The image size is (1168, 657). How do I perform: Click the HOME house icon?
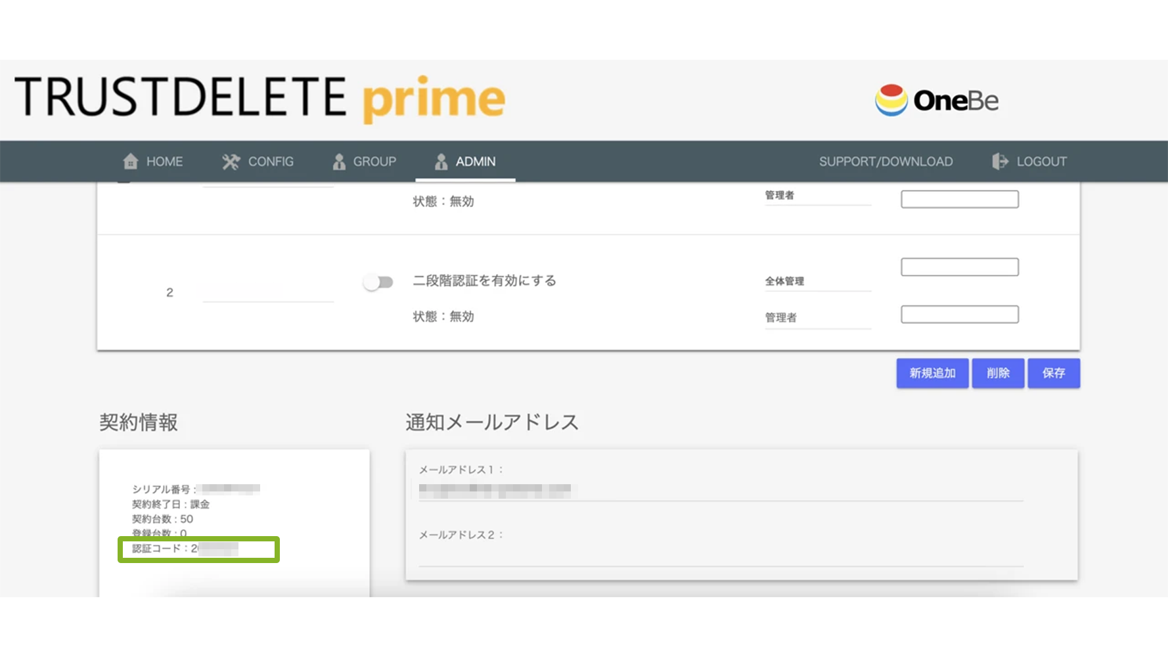131,161
